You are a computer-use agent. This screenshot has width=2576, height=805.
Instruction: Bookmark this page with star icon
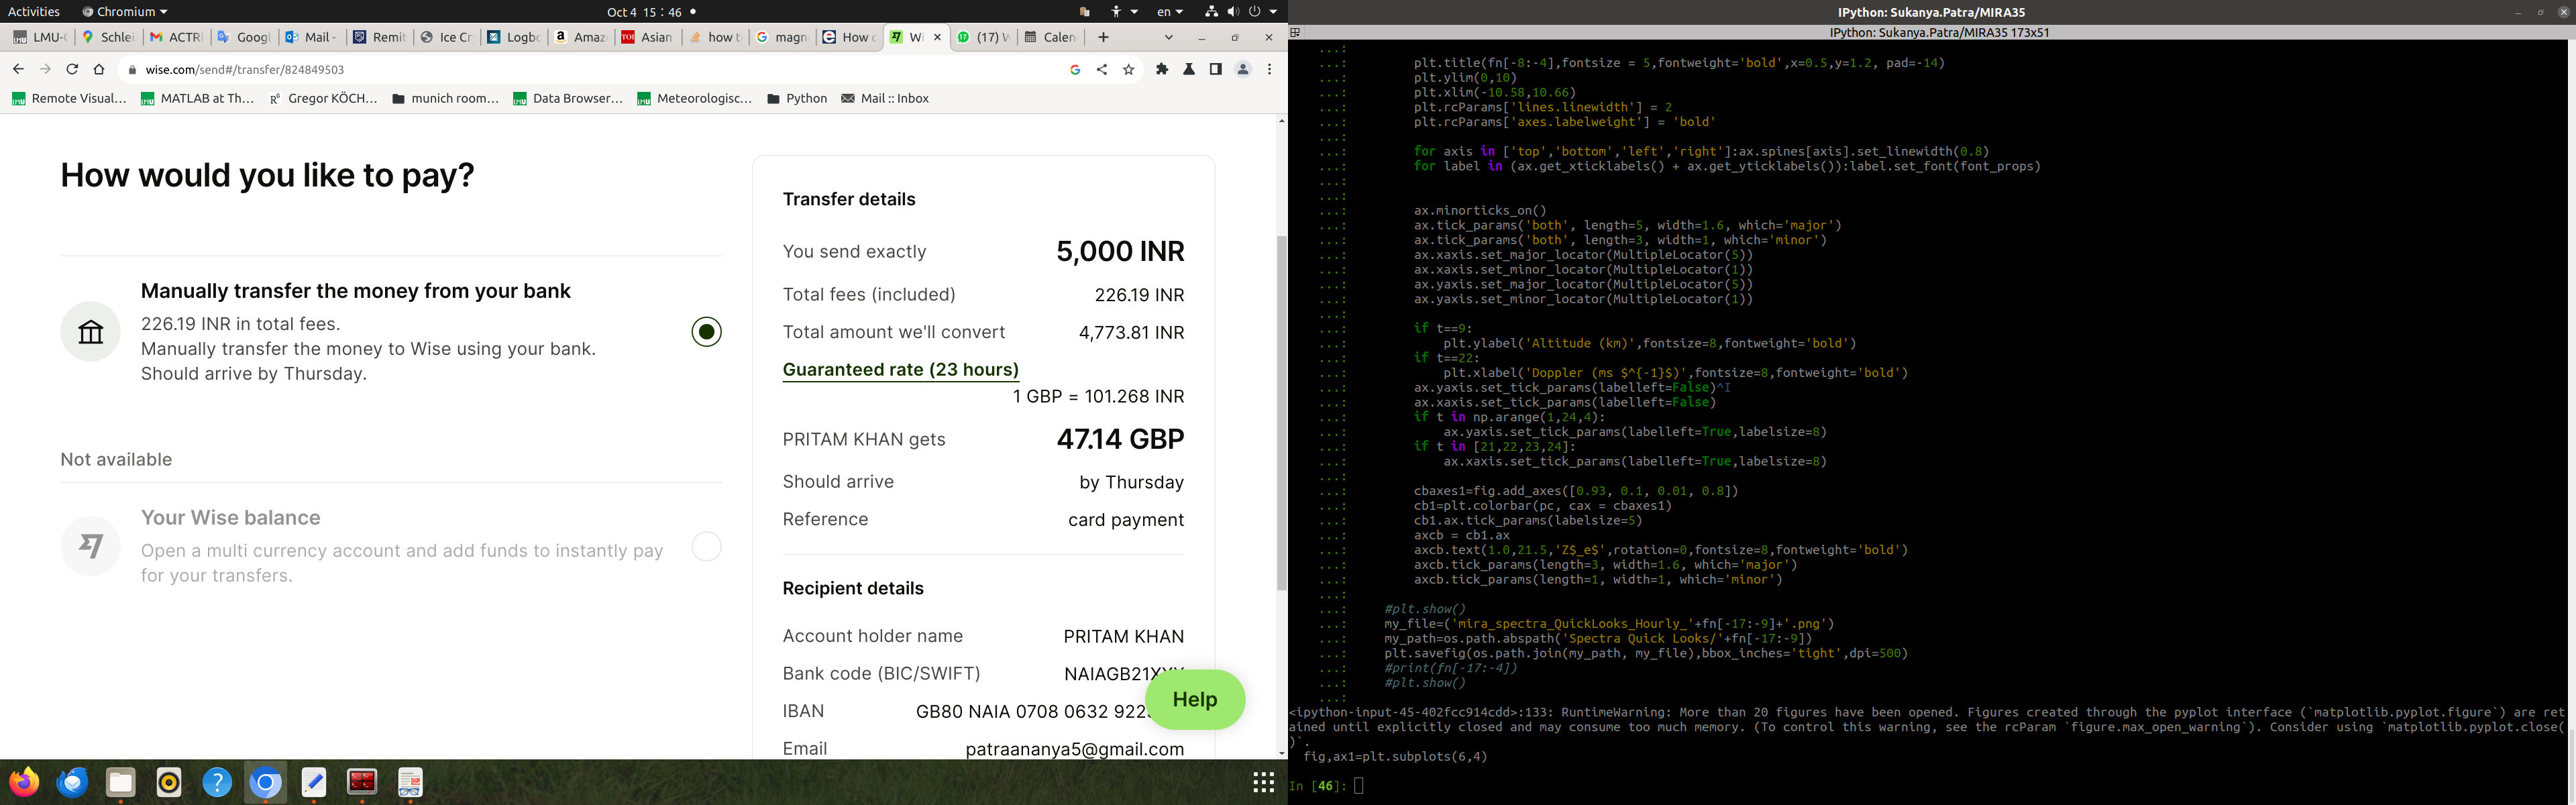1129,69
